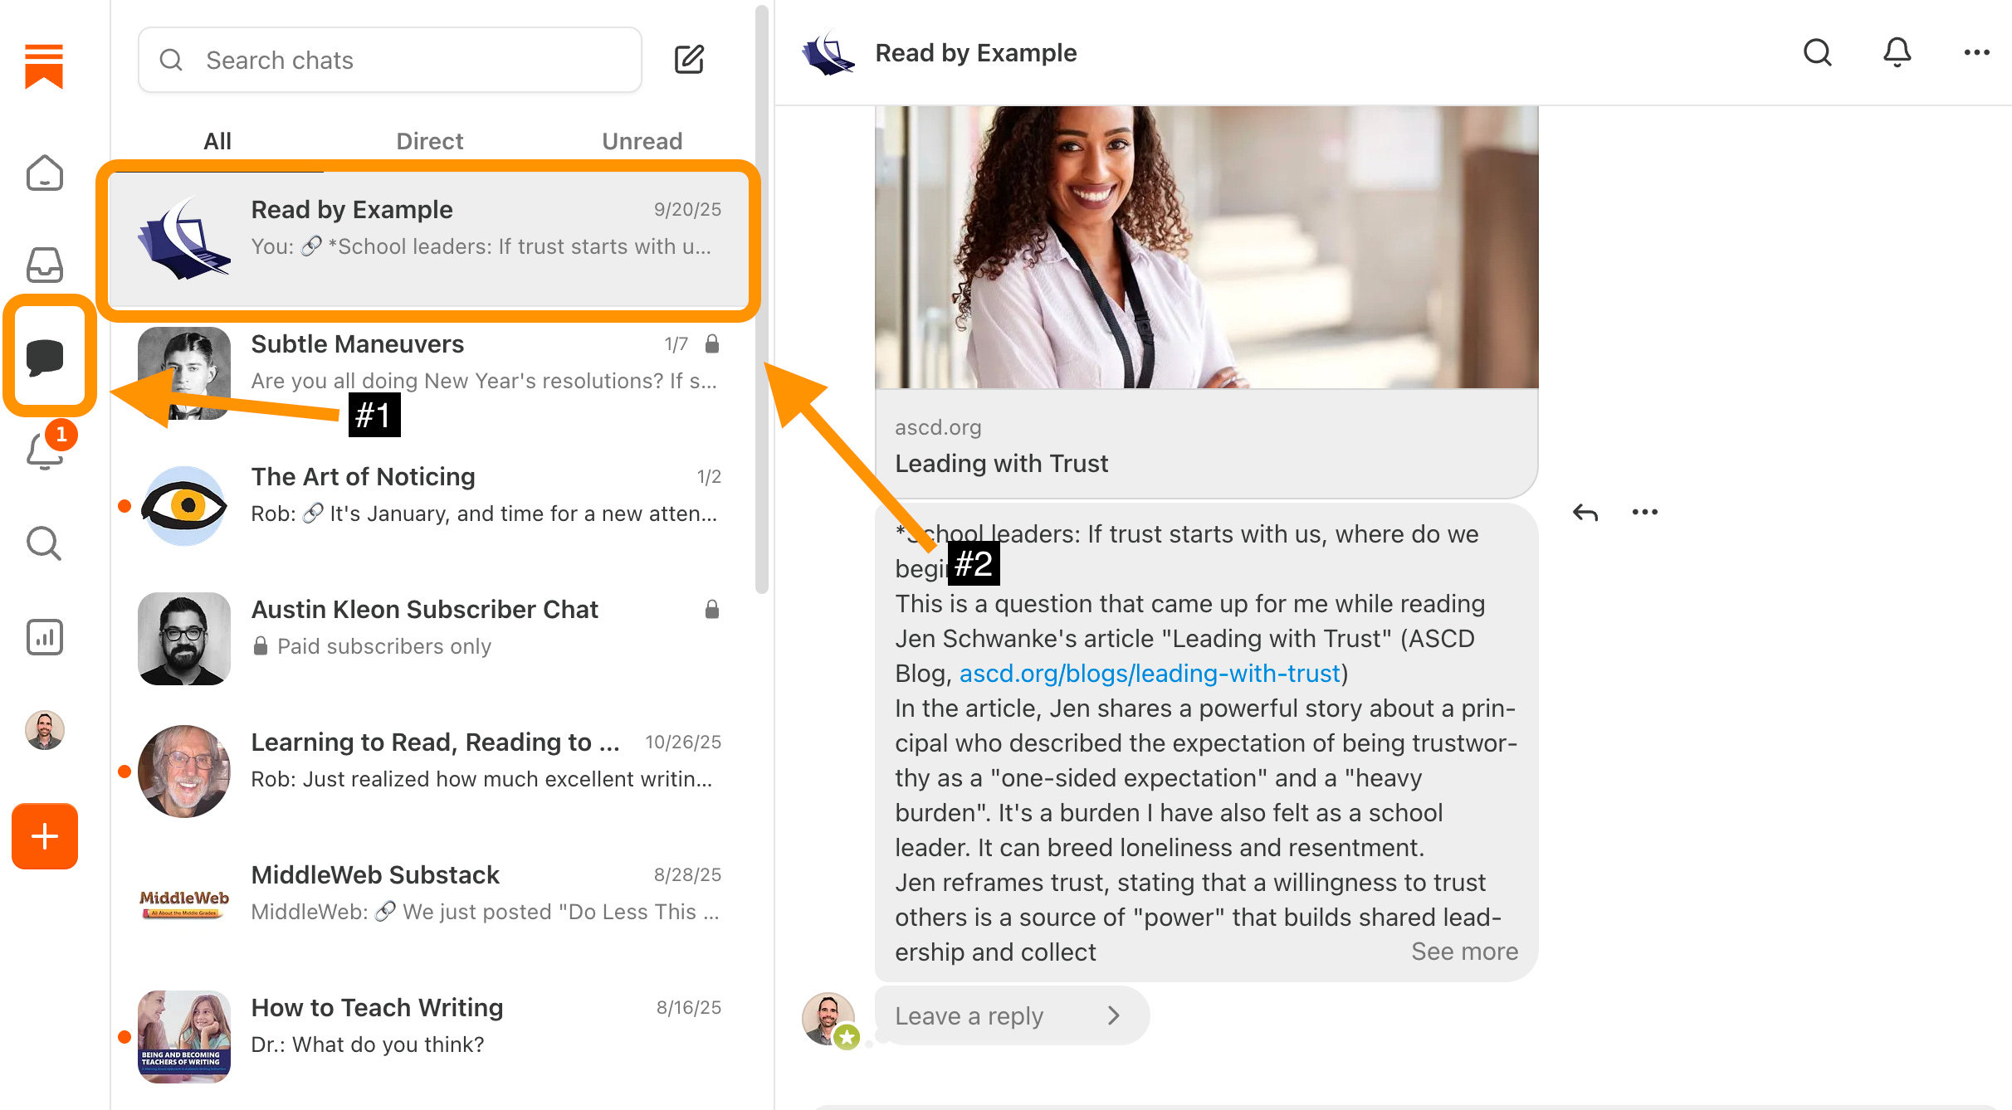This screenshot has width=2012, height=1110.
Task: Open the Inbox tray icon
Action: point(44,265)
